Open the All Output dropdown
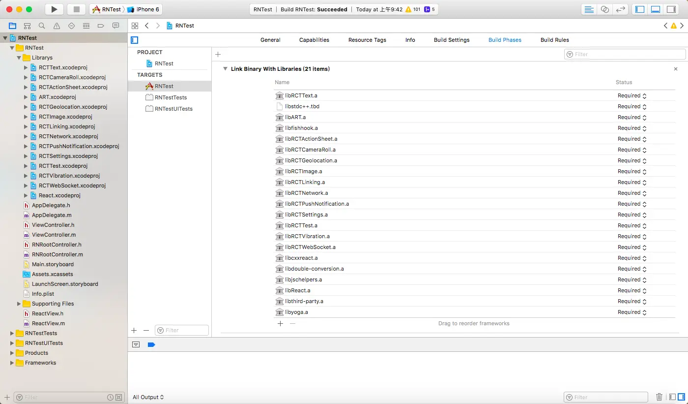This screenshot has height=404, width=688. tap(148, 397)
